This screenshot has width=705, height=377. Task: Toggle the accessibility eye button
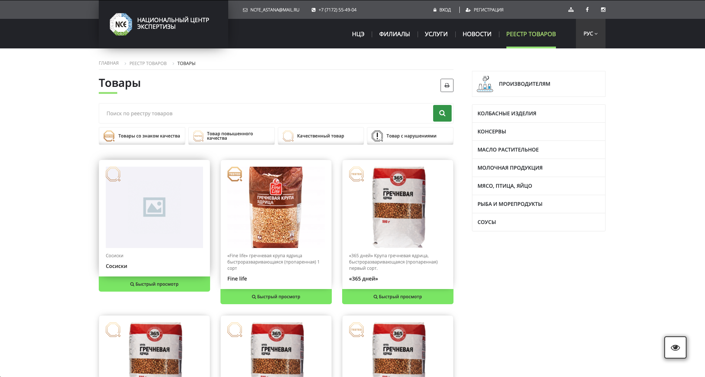tap(675, 347)
